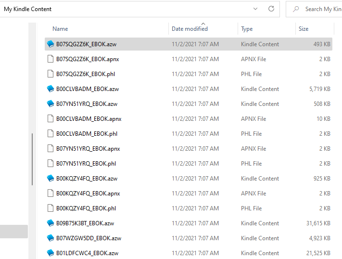Viewport: 342px width, 259px height.
Task: Click the B07SQG2Z6K_EBOK.azw Kindle book icon
Action: tap(51, 44)
